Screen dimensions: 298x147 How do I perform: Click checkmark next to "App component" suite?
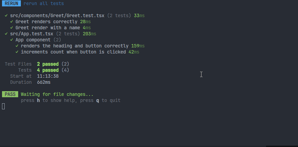(11, 40)
